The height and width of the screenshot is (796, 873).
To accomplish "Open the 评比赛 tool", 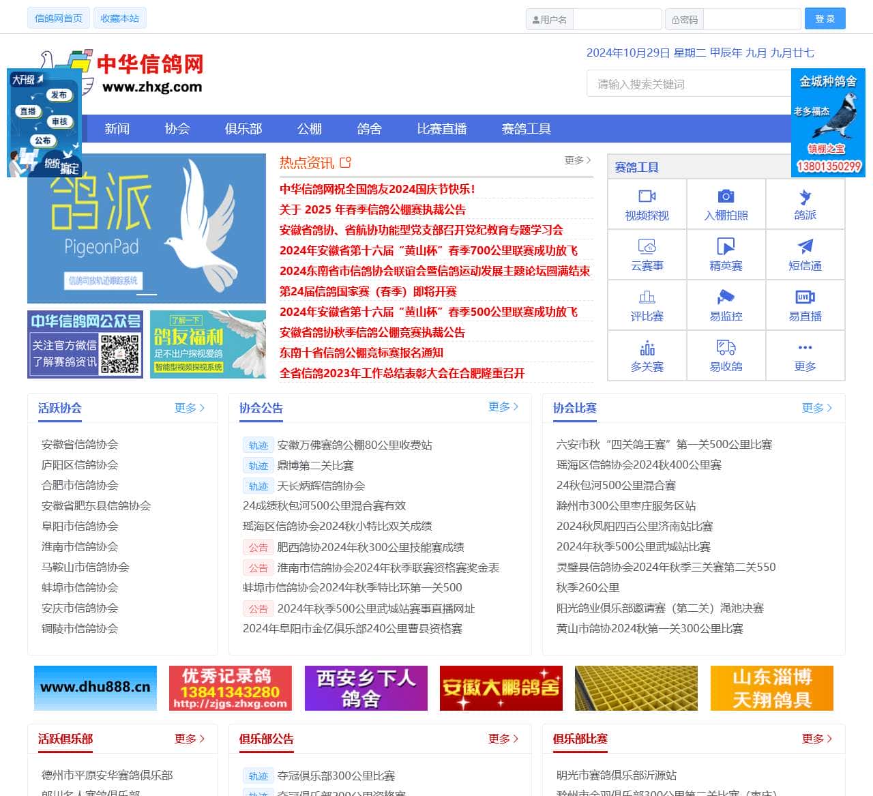I will (647, 305).
